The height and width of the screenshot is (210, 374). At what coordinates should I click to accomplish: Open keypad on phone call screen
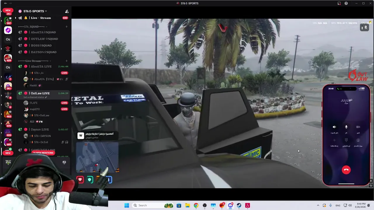point(346,140)
